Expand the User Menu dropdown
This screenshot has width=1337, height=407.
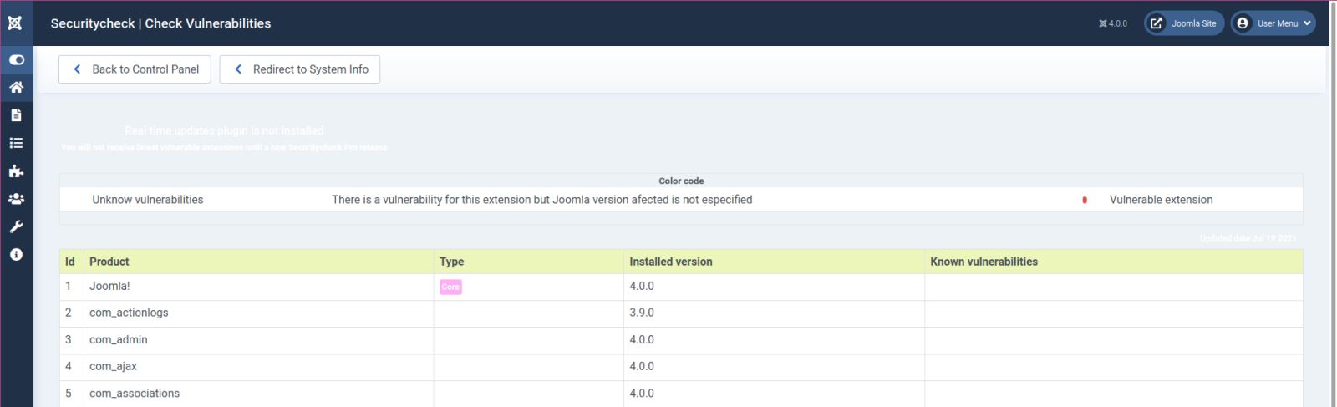tap(1273, 23)
